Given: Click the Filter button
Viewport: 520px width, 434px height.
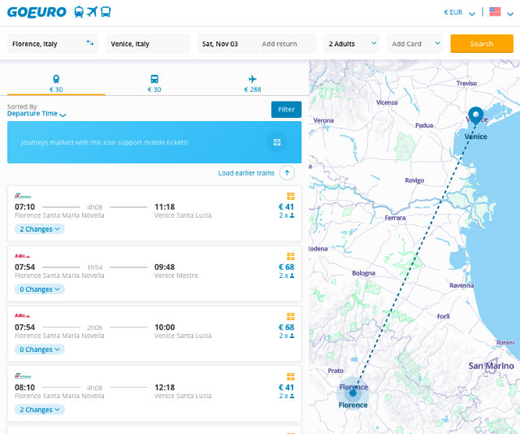Looking at the screenshot, I should (286, 110).
